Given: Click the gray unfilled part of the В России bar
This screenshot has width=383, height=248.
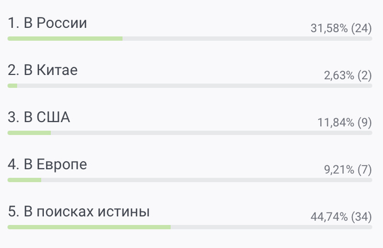Looking at the screenshot, I should (x=247, y=39).
